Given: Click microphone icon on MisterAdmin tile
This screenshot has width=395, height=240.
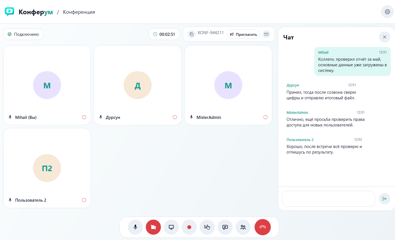Looking at the screenshot, I should click(x=191, y=117).
